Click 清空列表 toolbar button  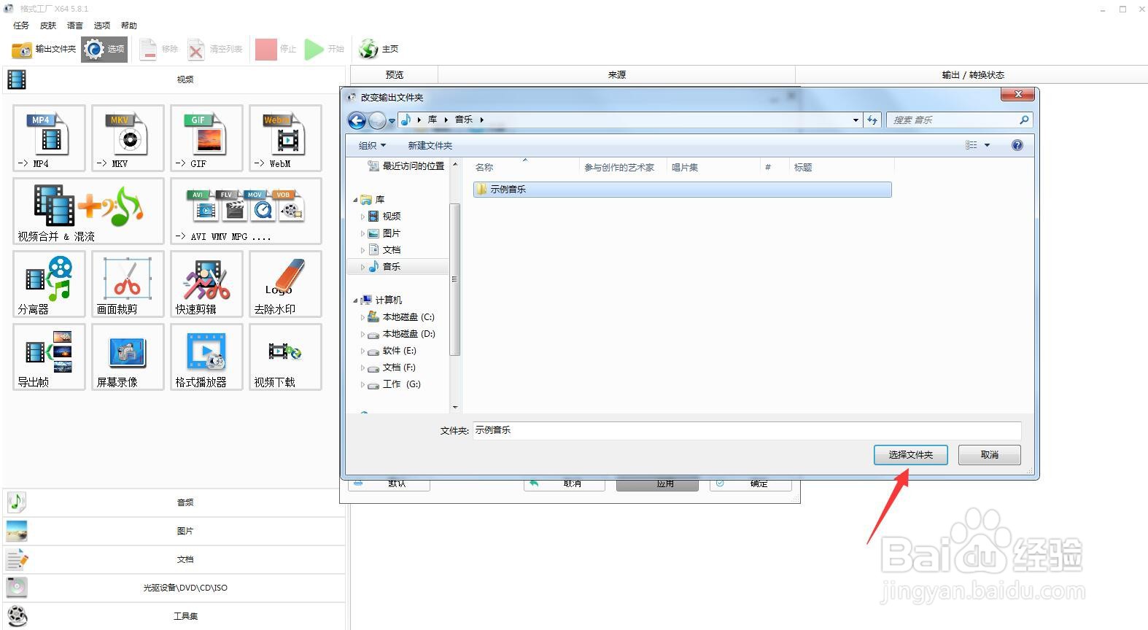click(214, 49)
